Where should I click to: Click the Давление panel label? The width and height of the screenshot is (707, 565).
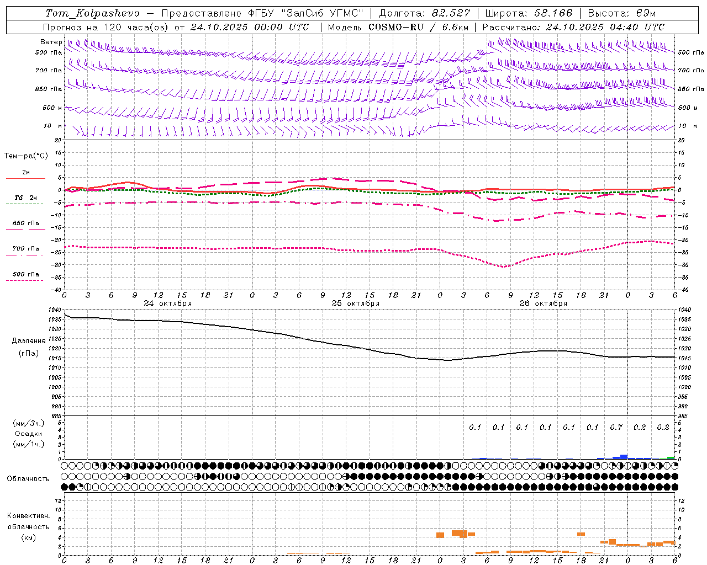tap(29, 341)
